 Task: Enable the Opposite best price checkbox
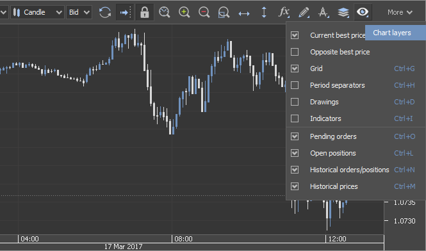295,52
